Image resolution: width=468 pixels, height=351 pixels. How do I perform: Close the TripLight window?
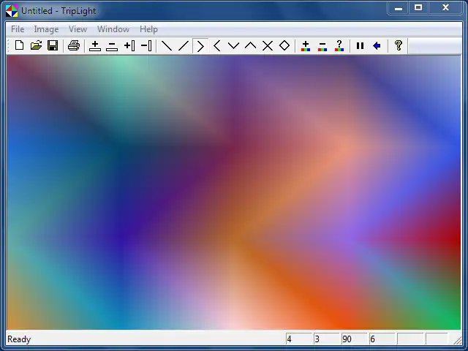445,8
